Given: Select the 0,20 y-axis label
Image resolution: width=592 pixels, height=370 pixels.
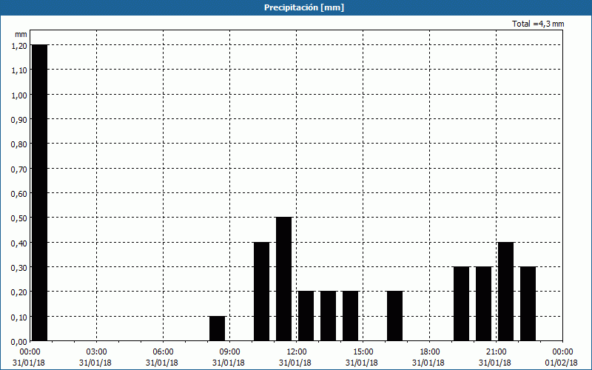Looking at the screenshot, I should point(19,292).
